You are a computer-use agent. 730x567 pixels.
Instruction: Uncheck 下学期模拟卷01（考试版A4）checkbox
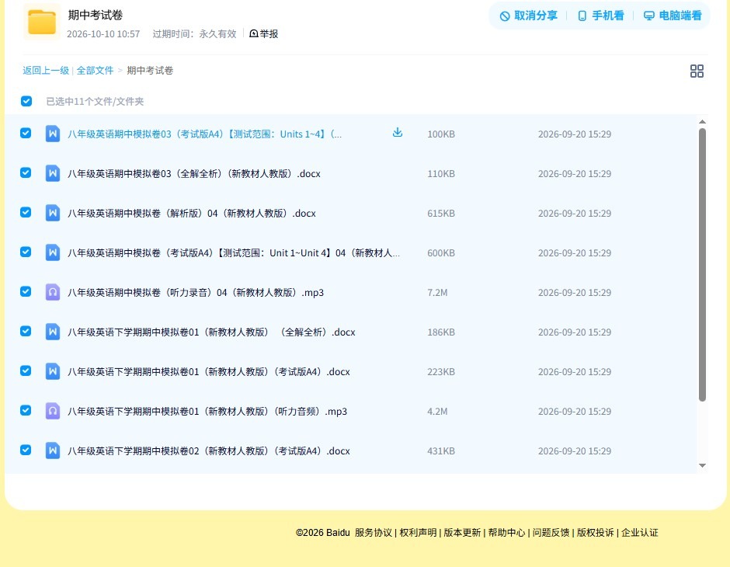[x=26, y=370]
